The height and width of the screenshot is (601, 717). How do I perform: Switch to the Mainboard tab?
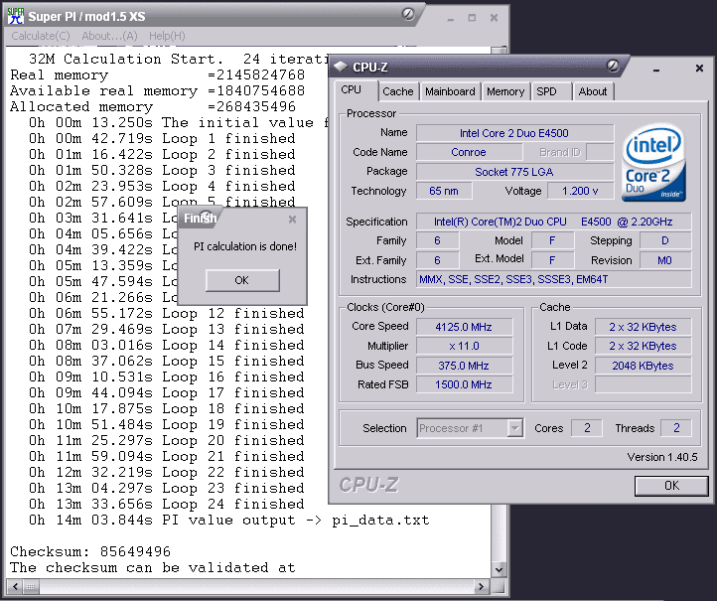[x=450, y=91]
